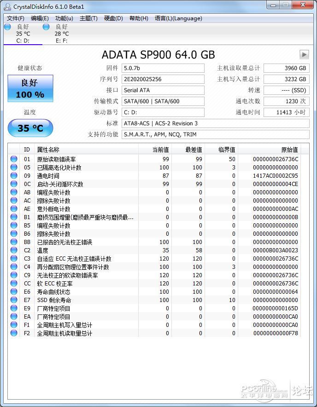
Task: Click the status orb for attribute E9
Action: tap(14, 308)
